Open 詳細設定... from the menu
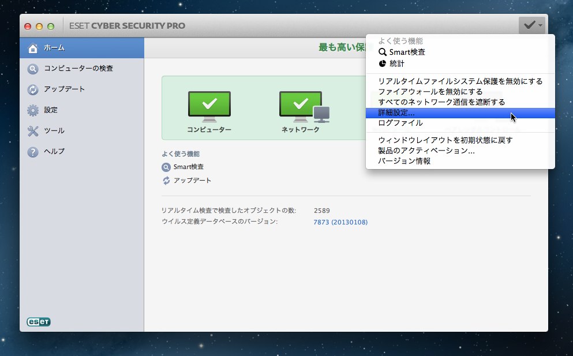This screenshot has height=356, width=573. pos(460,113)
